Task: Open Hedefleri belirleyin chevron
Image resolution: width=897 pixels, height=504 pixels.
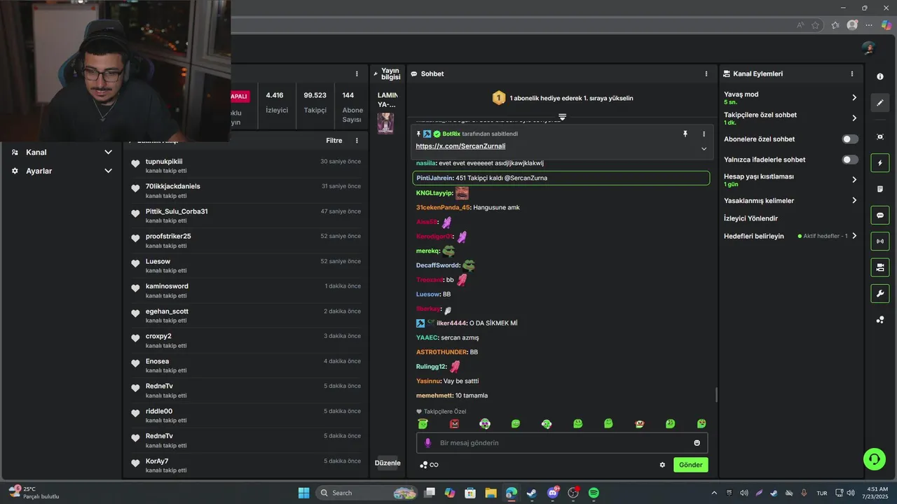Action: point(854,236)
